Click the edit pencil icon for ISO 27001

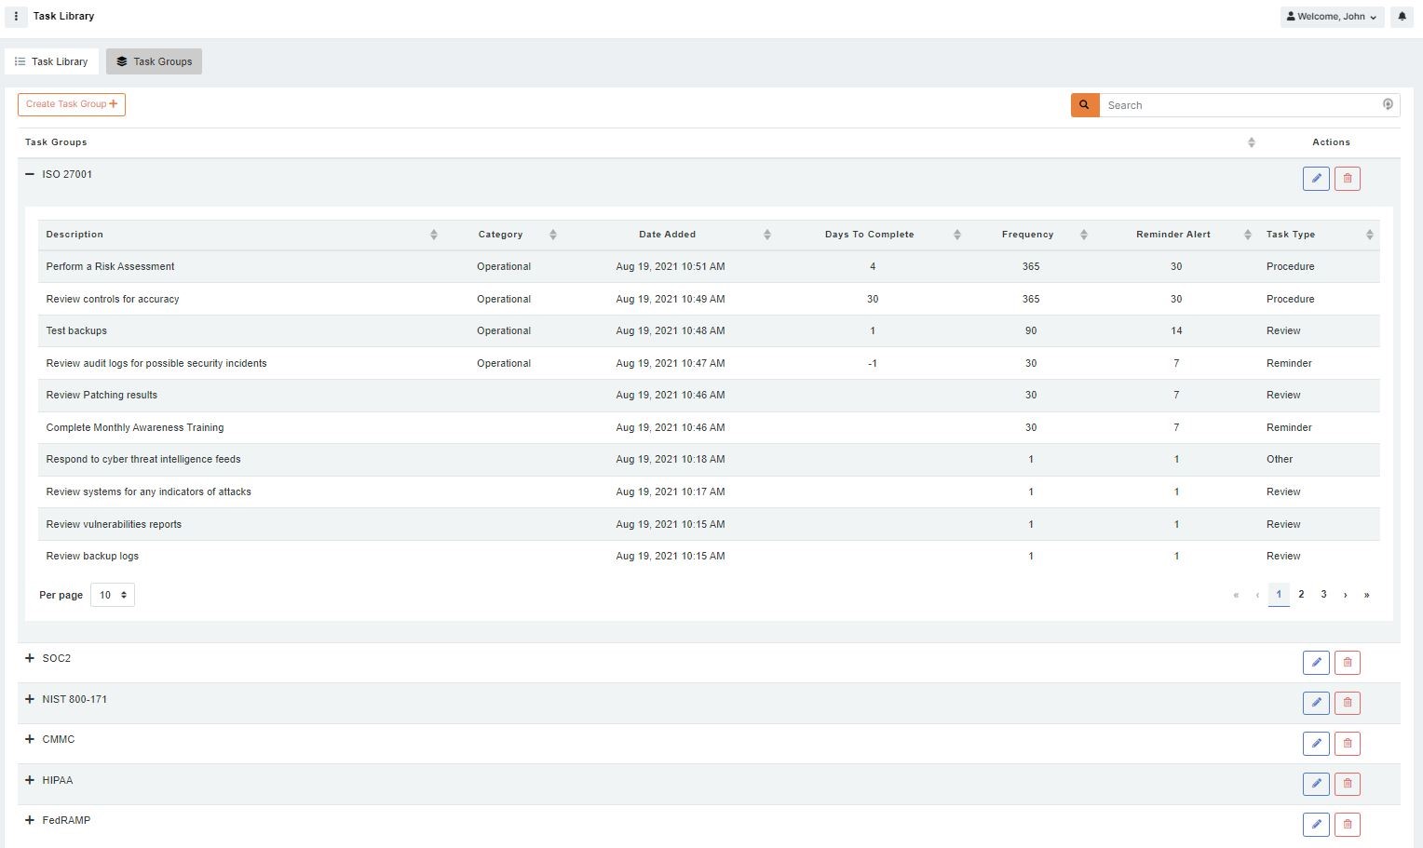(1316, 178)
